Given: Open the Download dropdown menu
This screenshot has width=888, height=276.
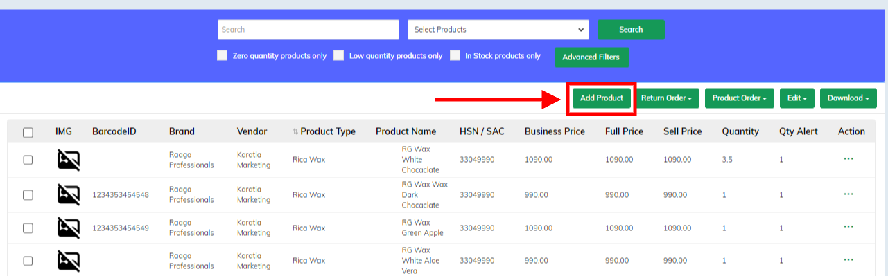Looking at the screenshot, I should point(848,98).
